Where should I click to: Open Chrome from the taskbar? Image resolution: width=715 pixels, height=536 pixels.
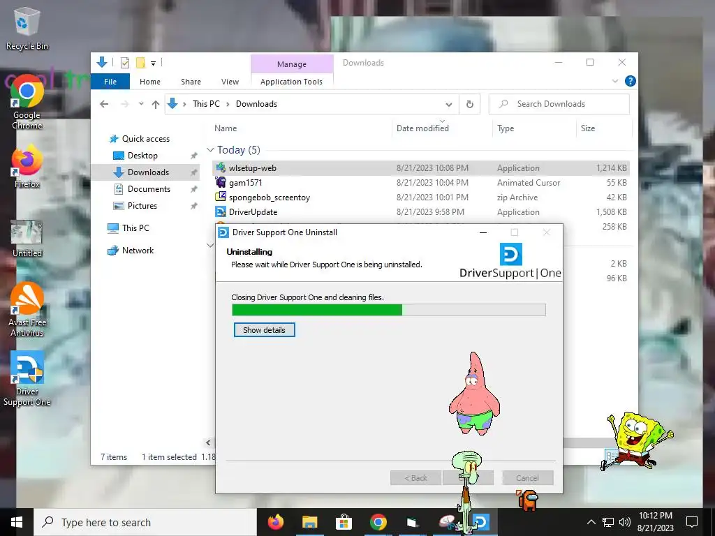pyautogui.click(x=378, y=522)
